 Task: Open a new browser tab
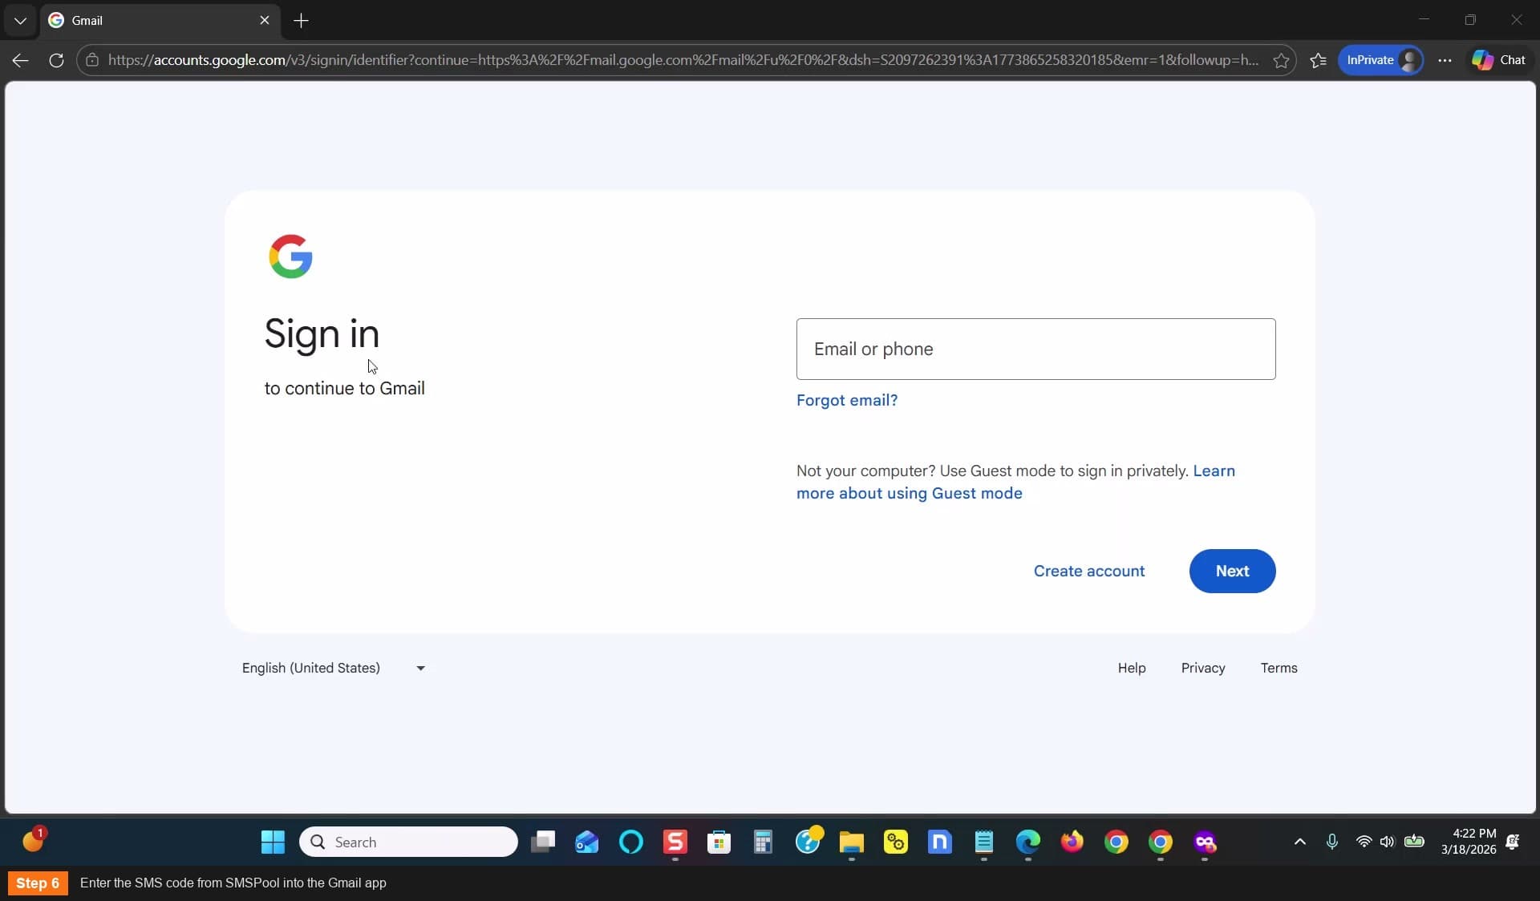(x=302, y=20)
